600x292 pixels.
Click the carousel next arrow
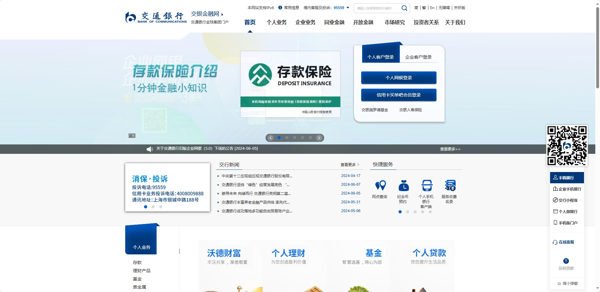coord(319,138)
